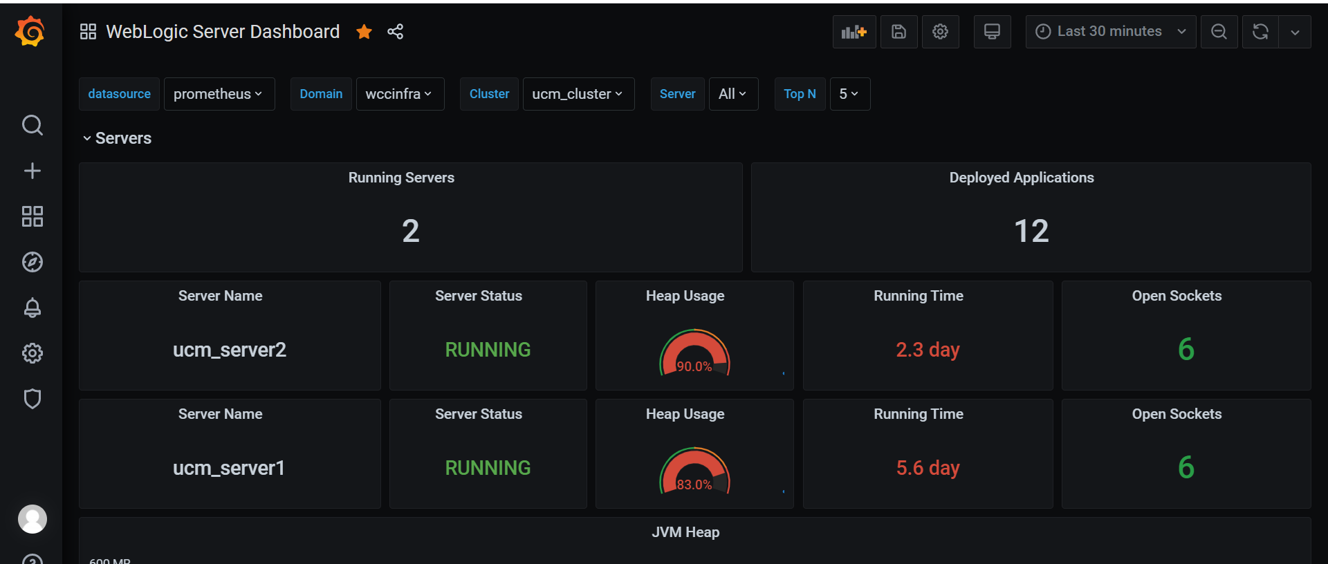Click the ucm_server2 server name value

click(x=230, y=350)
